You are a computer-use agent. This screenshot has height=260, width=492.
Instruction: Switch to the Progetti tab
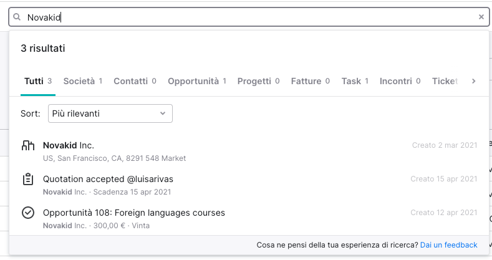click(x=259, y=81)
